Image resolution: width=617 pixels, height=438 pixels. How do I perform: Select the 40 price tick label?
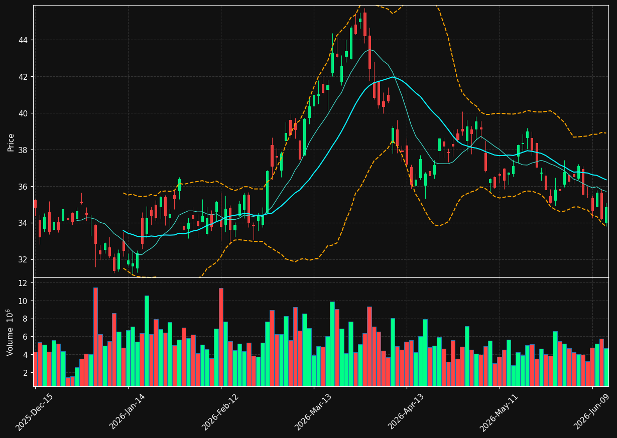(24, 113)
